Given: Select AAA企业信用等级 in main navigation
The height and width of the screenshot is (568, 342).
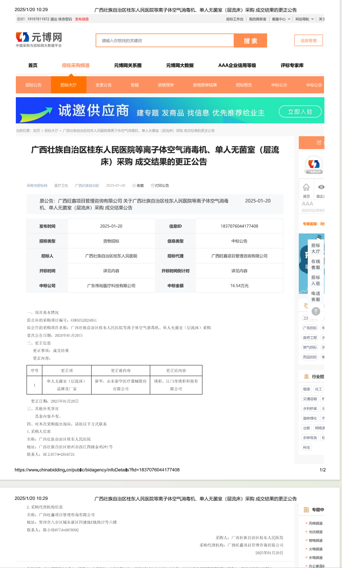Looking at the screenshot, I should 237,66.
